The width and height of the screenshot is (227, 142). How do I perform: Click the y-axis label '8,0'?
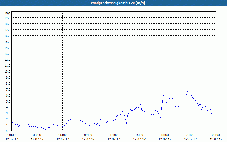pos(9,83)
